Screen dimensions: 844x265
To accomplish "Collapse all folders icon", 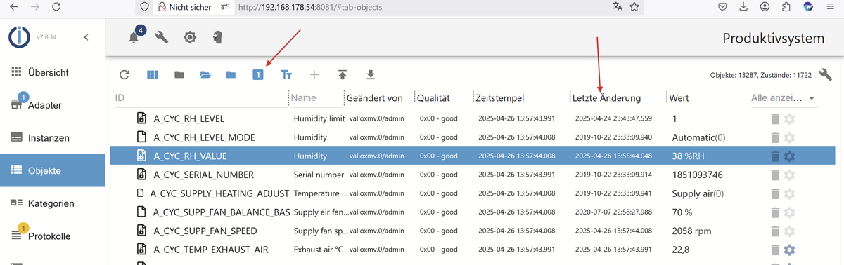I will tap(179, 74).
